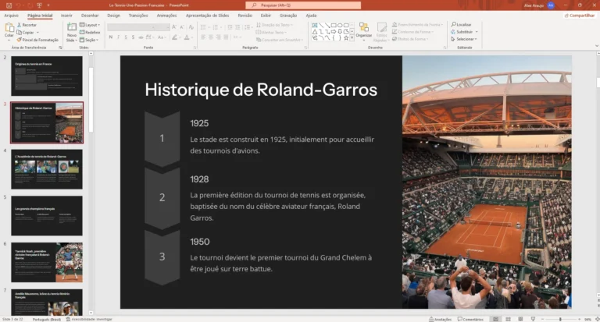This screenshot has height=322, width=600.
Task: Select the right arrow shape in gallery
Action: [334, 32]
